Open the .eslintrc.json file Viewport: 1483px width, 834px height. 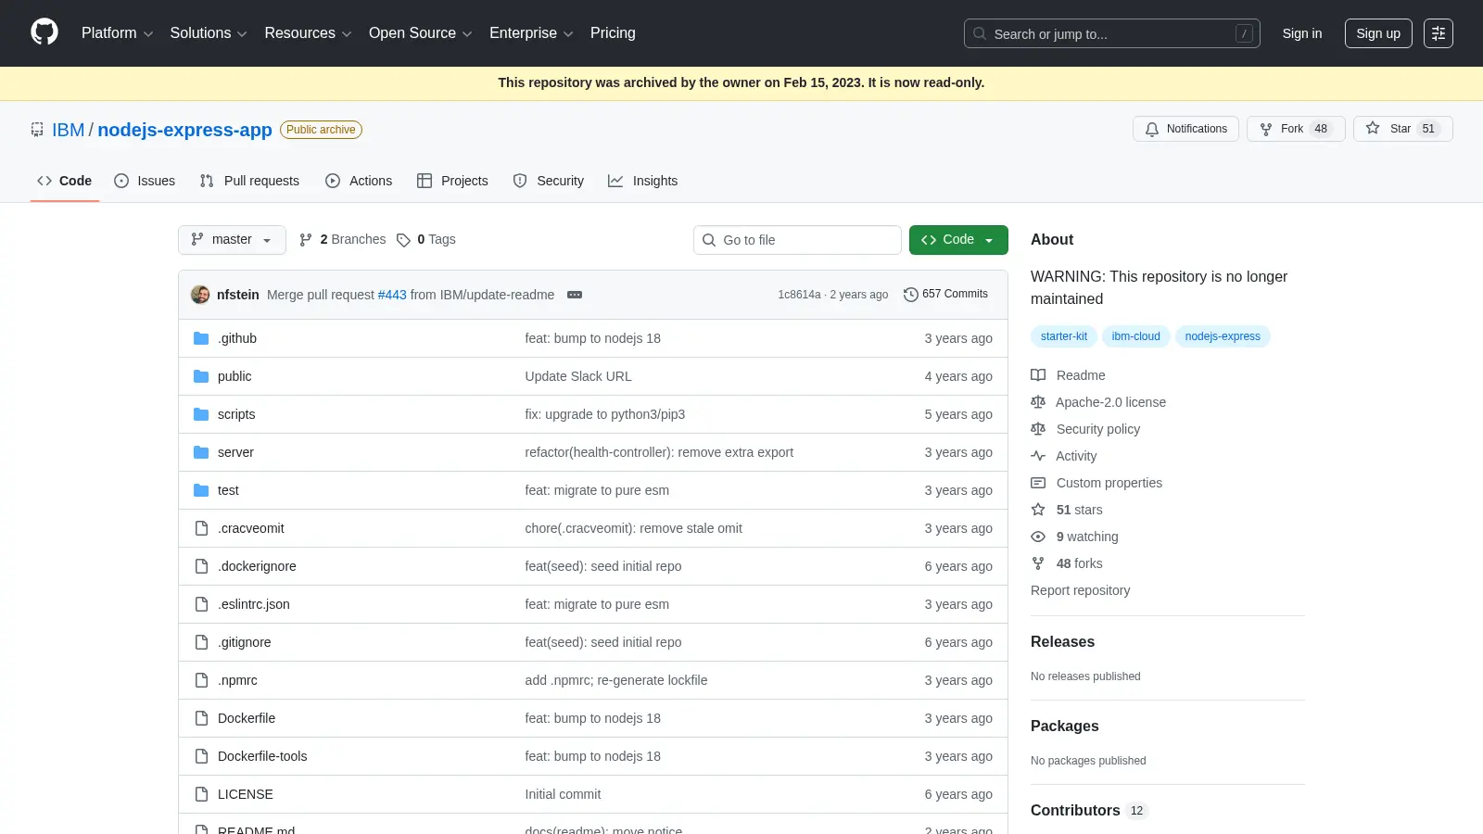(x=254, y=604)
